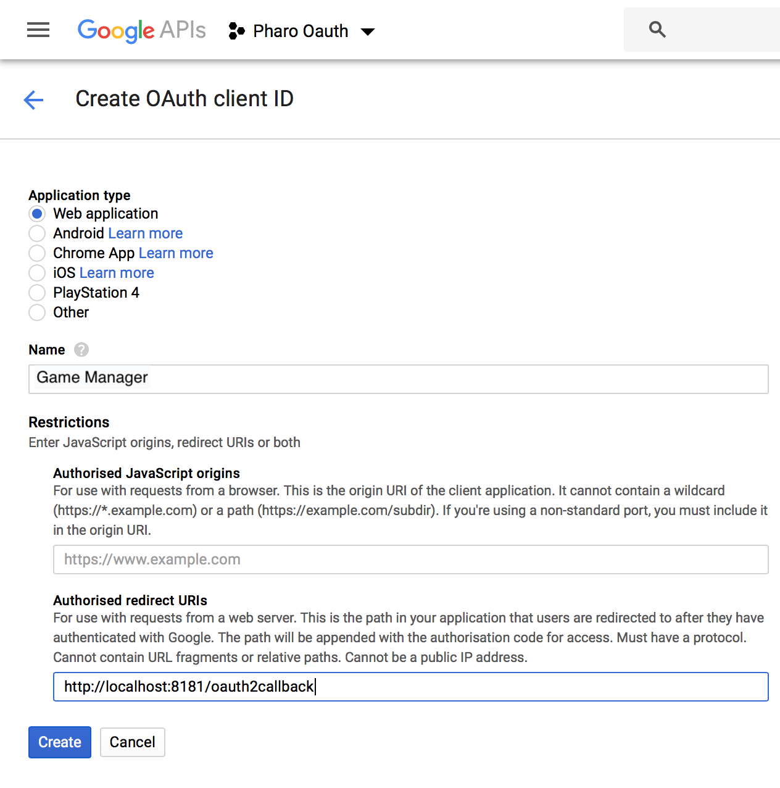
Task: Open Learn more next to iOS
Action: click(x=117, y=273)
